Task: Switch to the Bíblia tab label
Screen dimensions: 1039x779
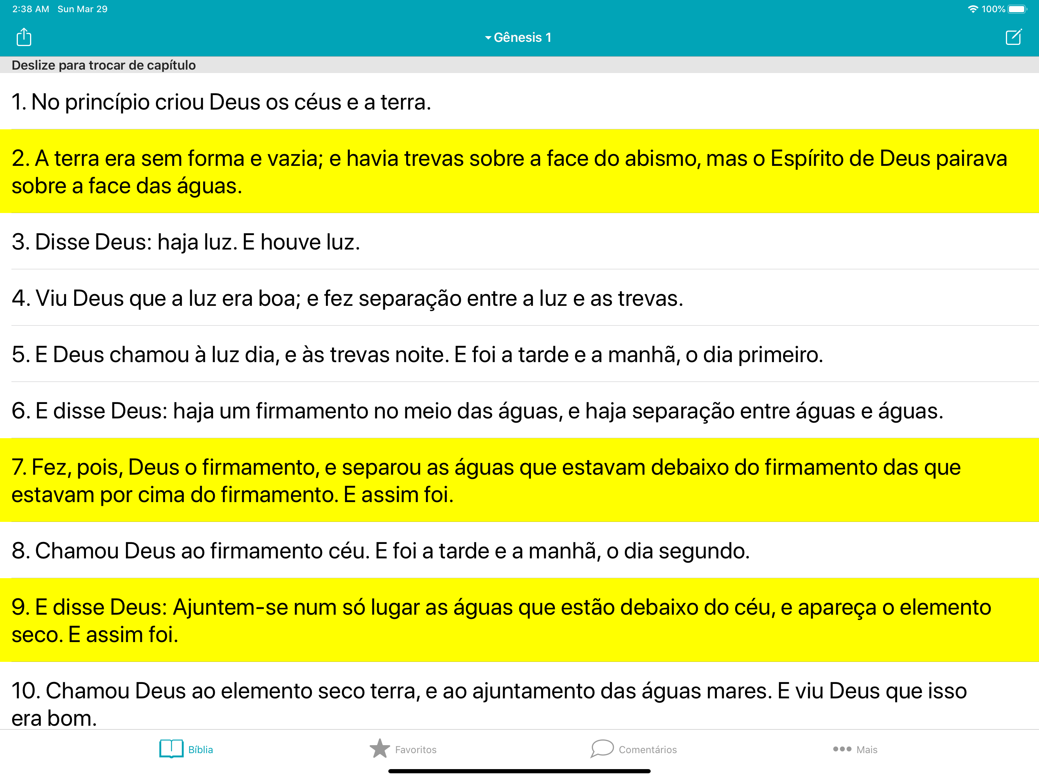Action: tap(200, 749)
